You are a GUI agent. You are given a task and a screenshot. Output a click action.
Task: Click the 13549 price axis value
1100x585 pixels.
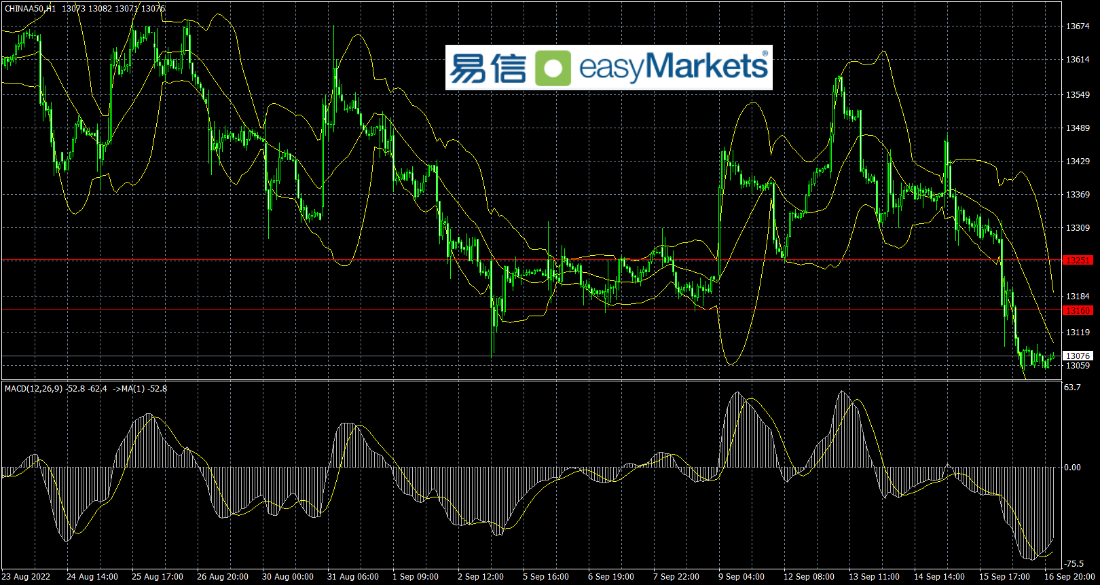(x=1078, y=94)
